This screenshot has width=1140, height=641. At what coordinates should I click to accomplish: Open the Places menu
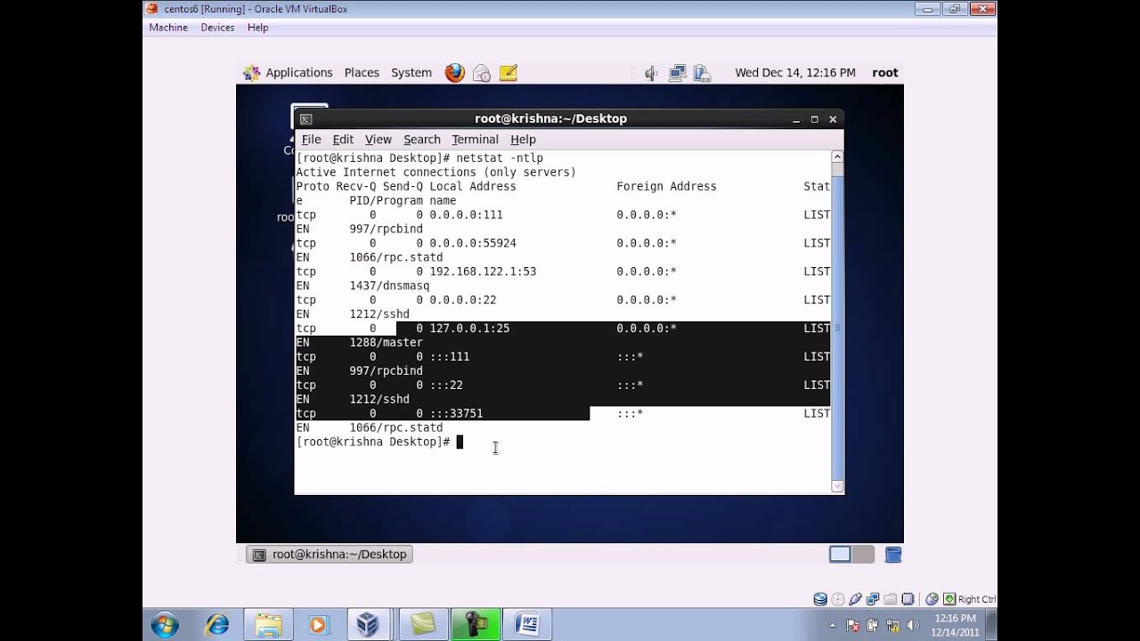[362, 73]
